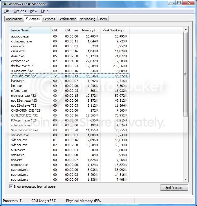The height and width of the screenshot is (206, 197).
Task: Select the IDMan.exe *32 process
Action: click(x=70, y=71)
